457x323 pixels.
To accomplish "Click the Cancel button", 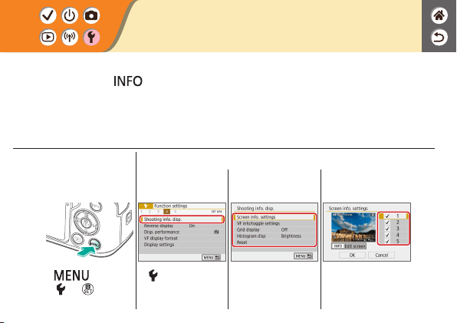I will pyautogui.click(x=382, y=255).
